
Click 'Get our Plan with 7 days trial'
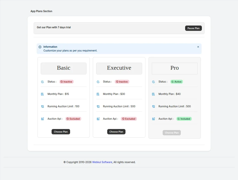coord(54,27)
